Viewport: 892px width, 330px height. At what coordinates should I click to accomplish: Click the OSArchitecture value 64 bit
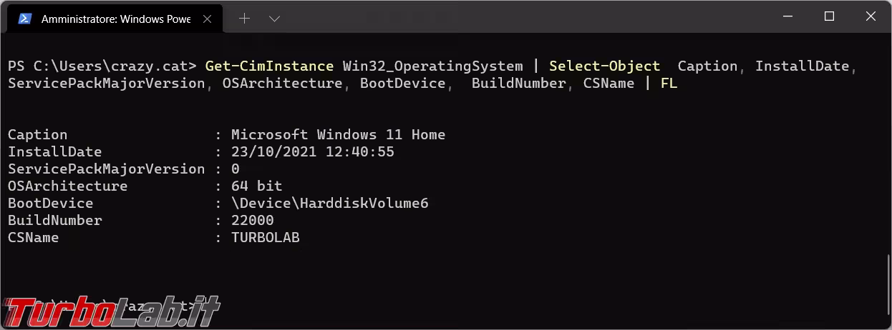click(x=256, y=186)
